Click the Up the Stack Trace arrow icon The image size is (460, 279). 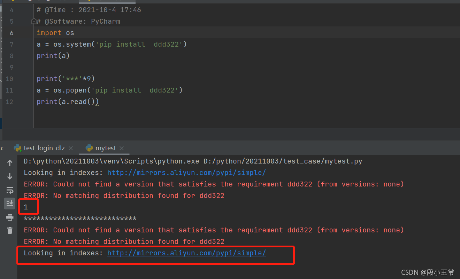pos(10,163)
